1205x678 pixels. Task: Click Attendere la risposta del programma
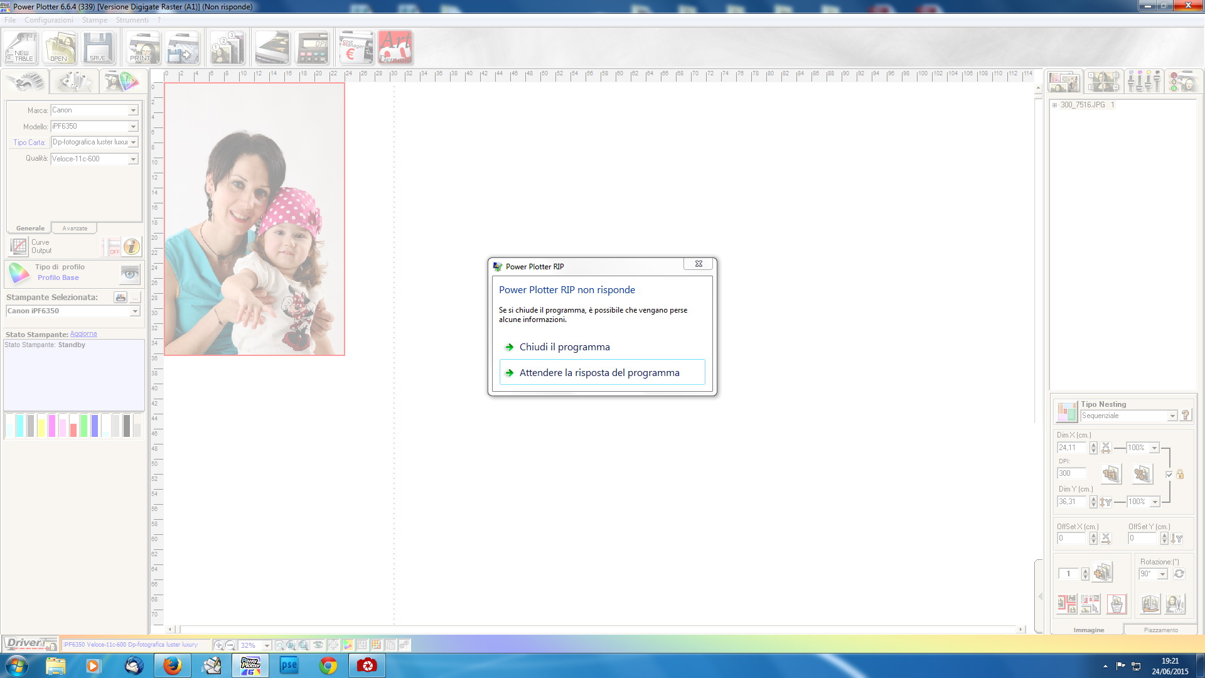pyautogui.click(x=602, y=372)
